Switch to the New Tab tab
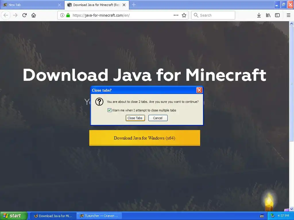 [32, 5]
